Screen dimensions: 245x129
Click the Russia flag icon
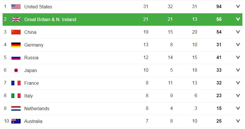click(x=16, y=58)
